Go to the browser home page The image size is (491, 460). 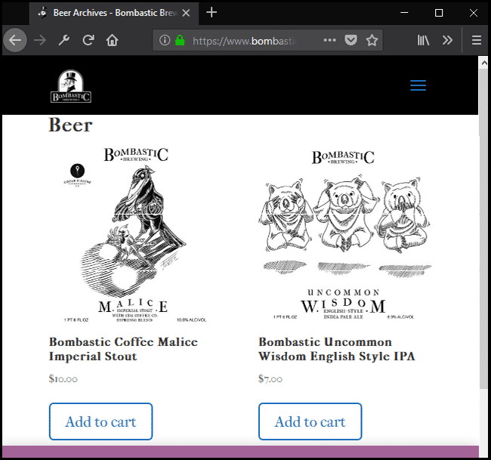coord(112,40)
